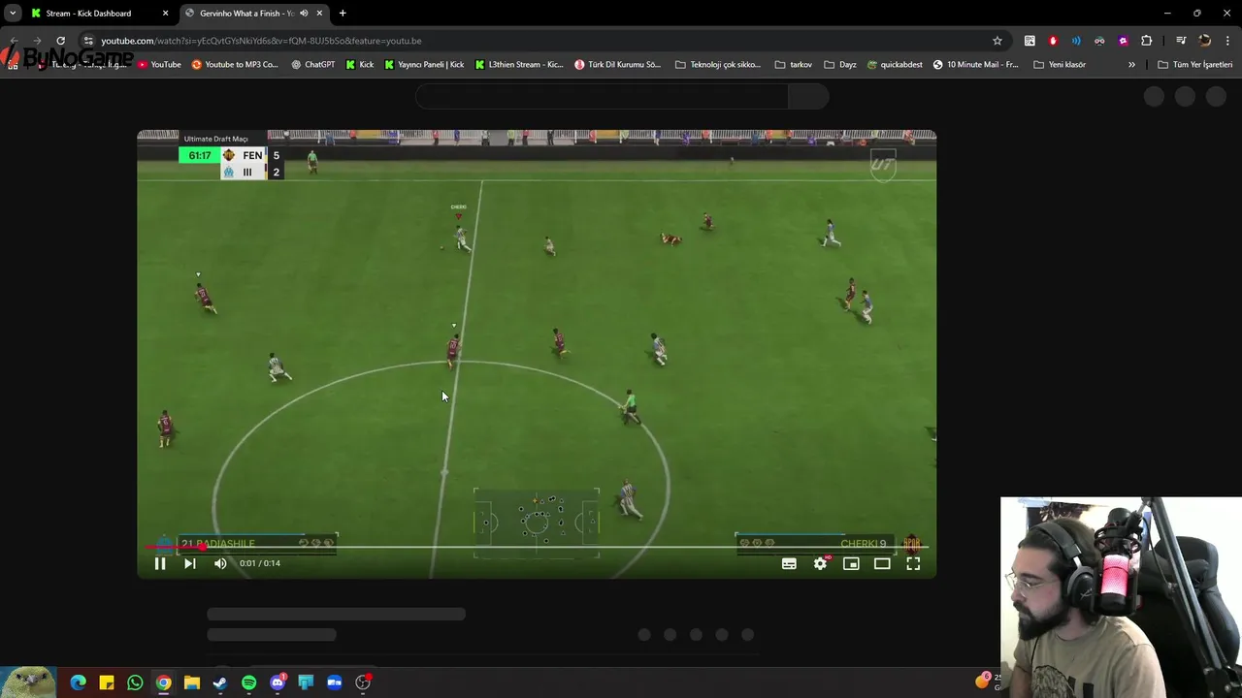Open Türk Dil Kurumu Sö... bookmark
The image size is (1242, 698).
[618, 65]
